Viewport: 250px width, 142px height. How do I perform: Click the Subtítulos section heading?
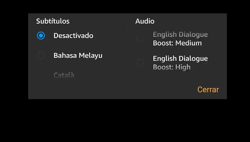click(x=53, y=21)
